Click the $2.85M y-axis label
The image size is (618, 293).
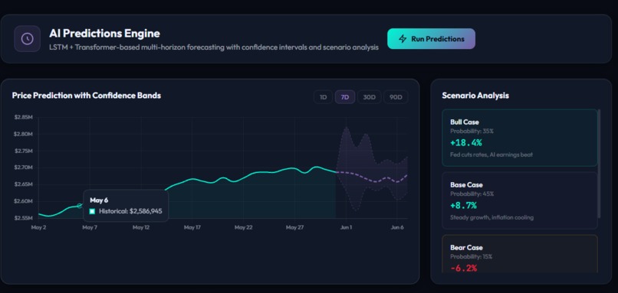coord(23,117)
